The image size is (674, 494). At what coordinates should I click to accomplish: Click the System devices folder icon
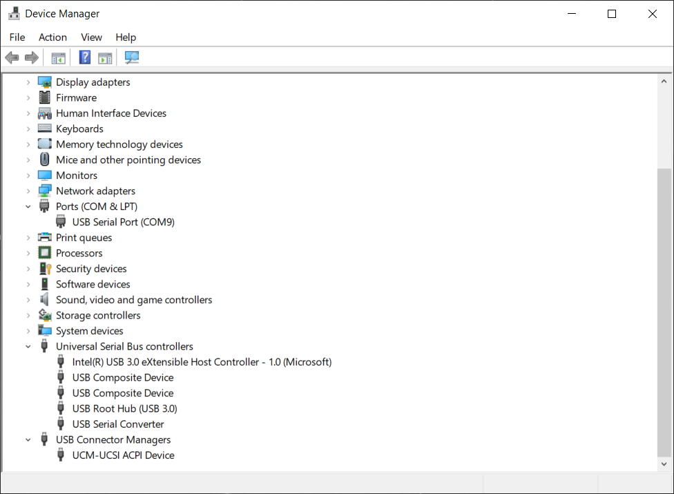45,330
